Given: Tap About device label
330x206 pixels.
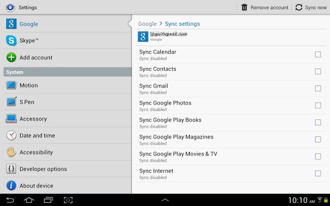Looking at the screenshot, I should click(x=37, y=186).
